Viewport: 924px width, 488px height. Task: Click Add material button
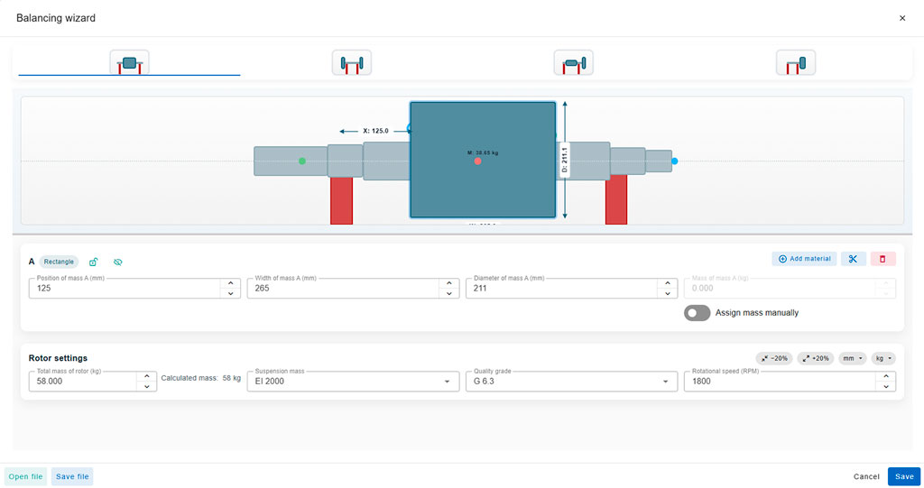click(x=804, y=259)
